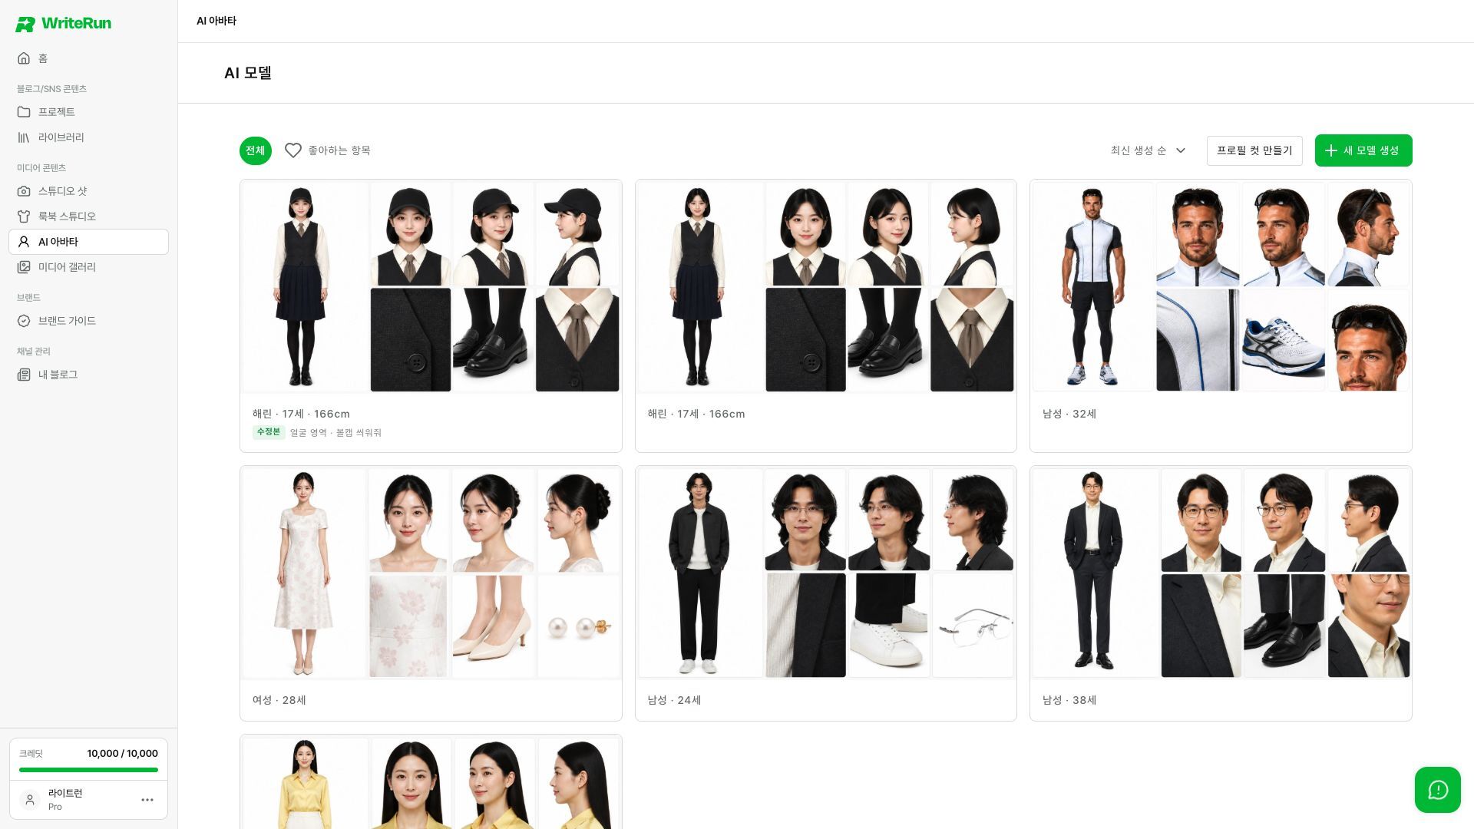Viewport: 1474px width, 829px height.
Task: Click the plus icon on 새 모델 생성
Action: point(1331,150)
